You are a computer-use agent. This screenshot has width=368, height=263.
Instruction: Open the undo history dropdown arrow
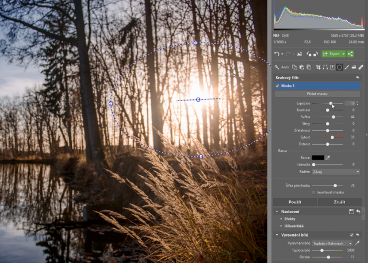(282, 54)
